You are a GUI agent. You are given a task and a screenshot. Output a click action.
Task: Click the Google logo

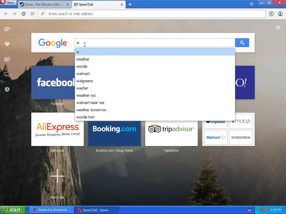coord(53,43)
